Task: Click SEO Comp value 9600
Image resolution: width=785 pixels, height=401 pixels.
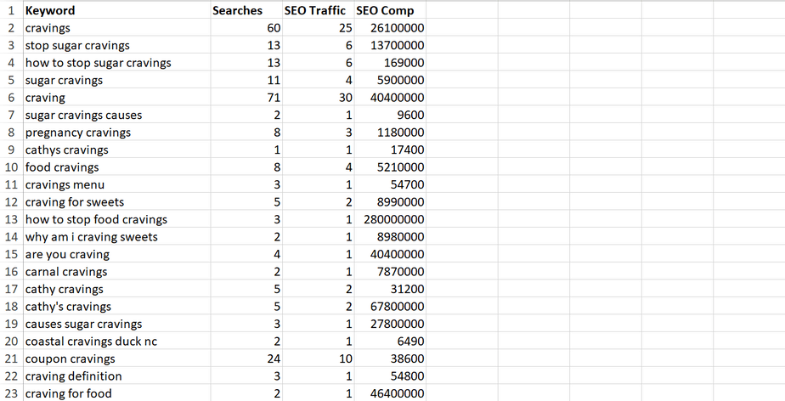Action: click(x=390, y=115)
